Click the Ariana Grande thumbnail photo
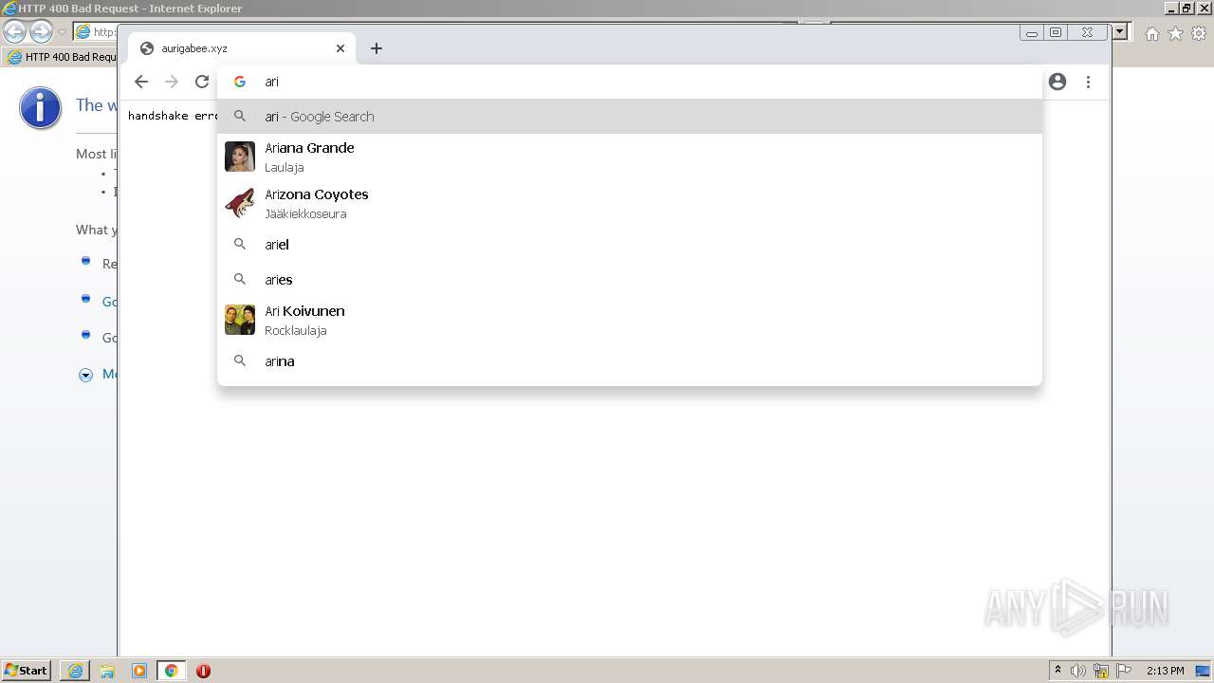The height and width of the screenshot is (683, 1214). 240,157
